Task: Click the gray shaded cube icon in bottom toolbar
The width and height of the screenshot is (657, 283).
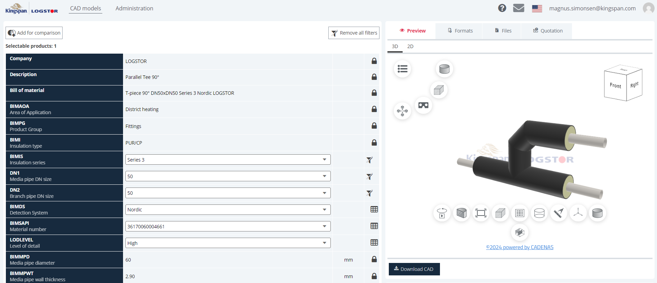Action: coord(500,213)
